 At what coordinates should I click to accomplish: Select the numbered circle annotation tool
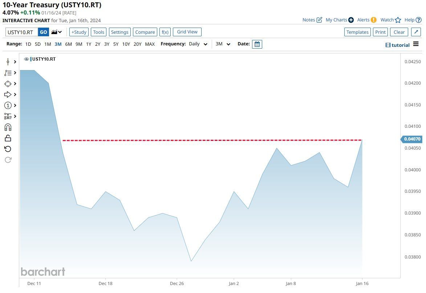tap(8, 105)
